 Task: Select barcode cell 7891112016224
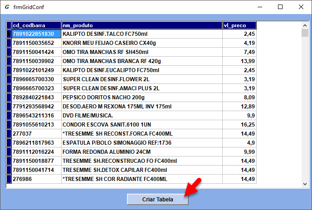(x=36, y=151)
